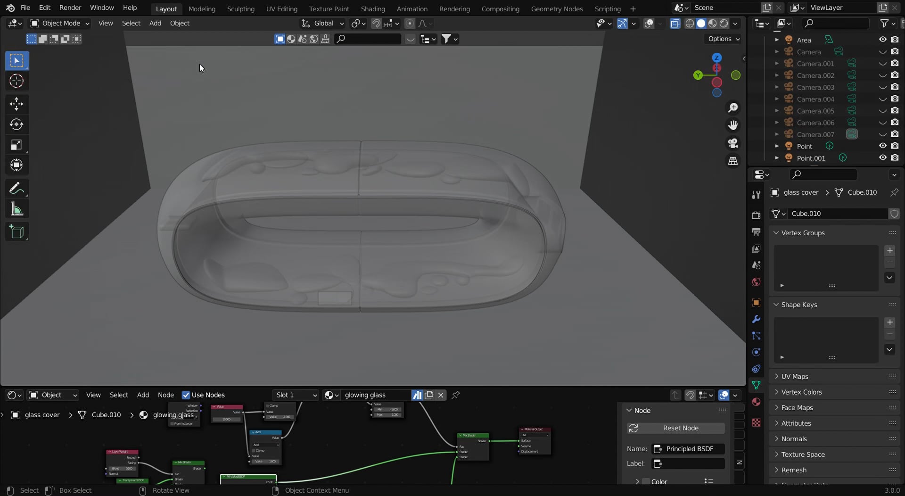Choose the Annotate pencil tool
This screenshot has width=905, height=496.
coord(16,189)
